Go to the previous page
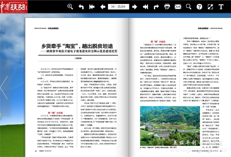Image resolution: width=231 pixels, height=157 pixels. [103, 7]
